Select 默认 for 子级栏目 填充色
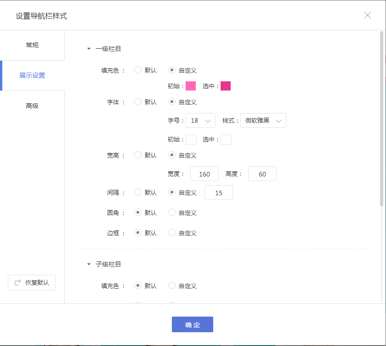Image resolution: width=386 pixels, height=346 pixels. point(138,285)
